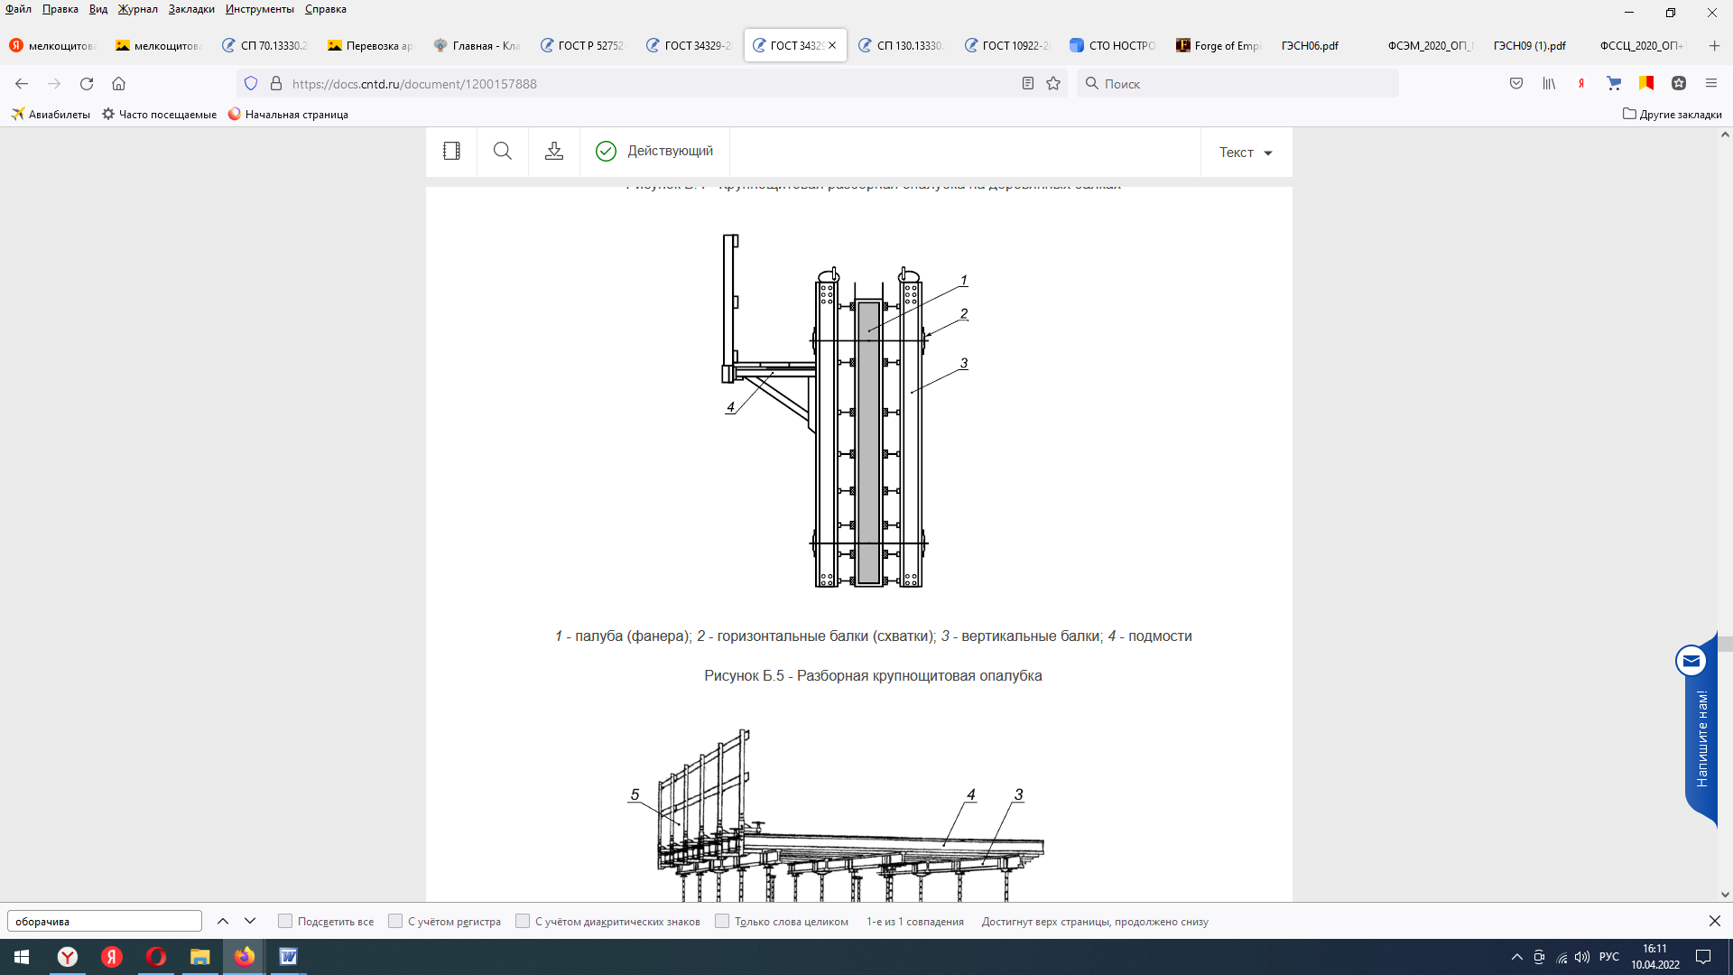
Task: Click Напишите нам feedback tab
Action: point(1702,738)
